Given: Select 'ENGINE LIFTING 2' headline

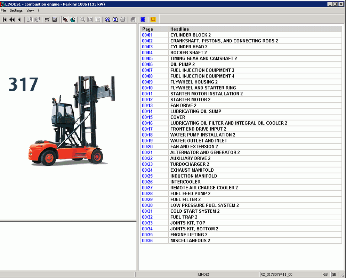Looking at the screenshot, I should click(189, 235).
